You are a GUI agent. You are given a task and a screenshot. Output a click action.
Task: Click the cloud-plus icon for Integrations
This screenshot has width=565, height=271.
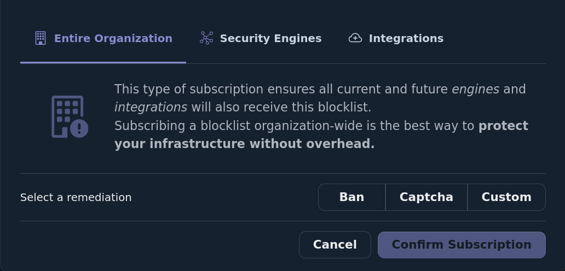point(355,38)
